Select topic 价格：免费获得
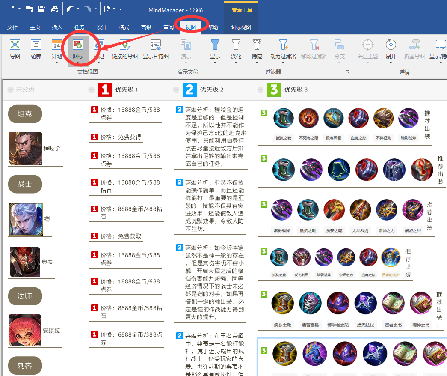The image size is (447, 376). pyautogui.click(x=116, y=137)
